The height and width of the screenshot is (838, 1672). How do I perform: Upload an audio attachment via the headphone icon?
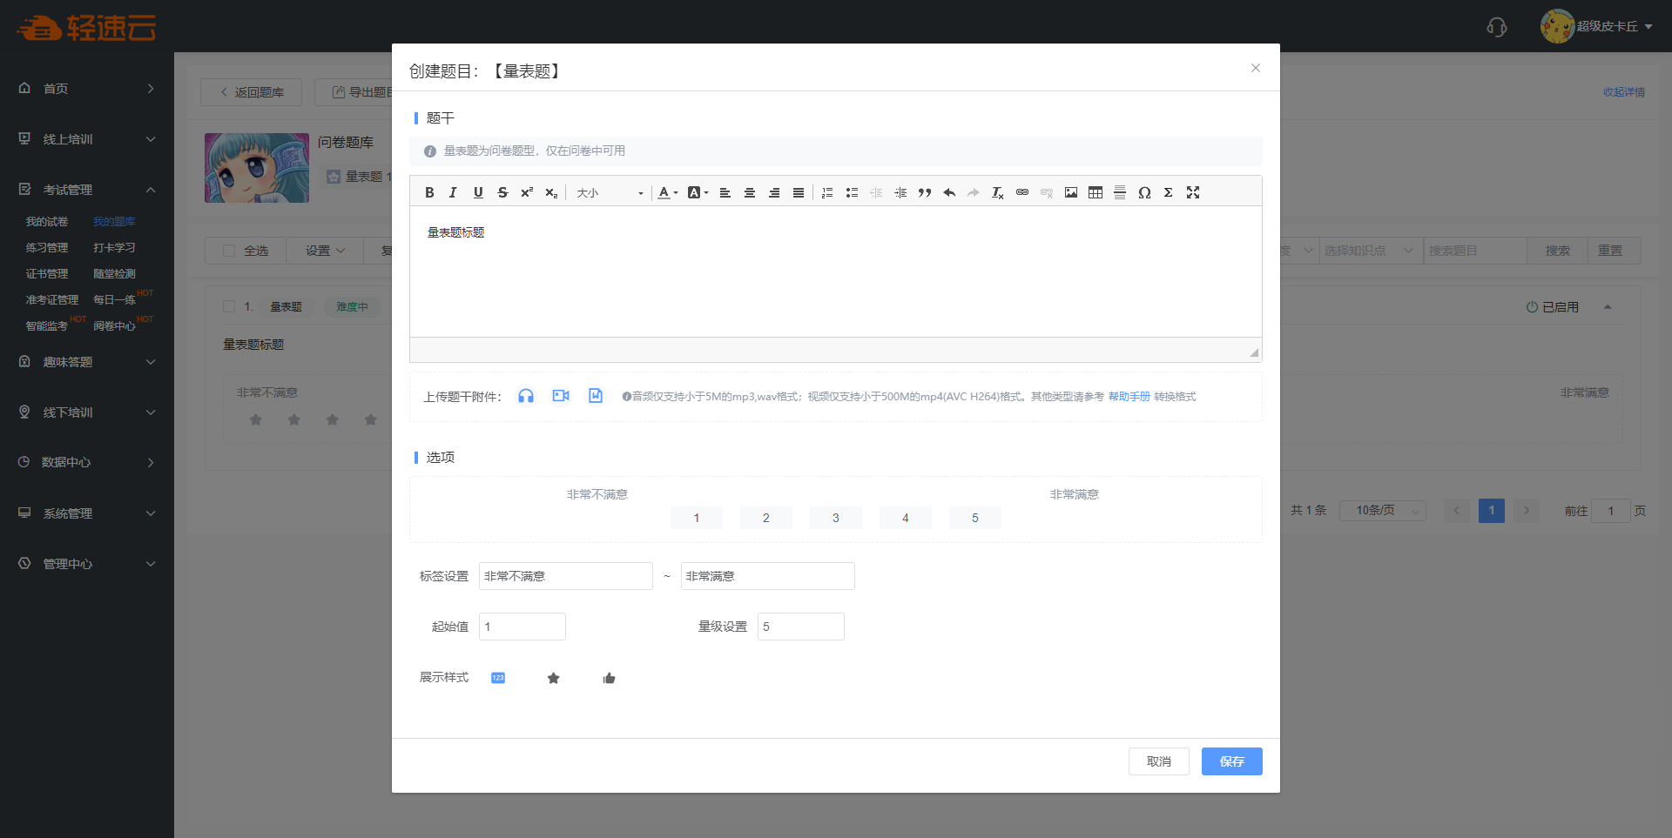(x=526, y=396)
